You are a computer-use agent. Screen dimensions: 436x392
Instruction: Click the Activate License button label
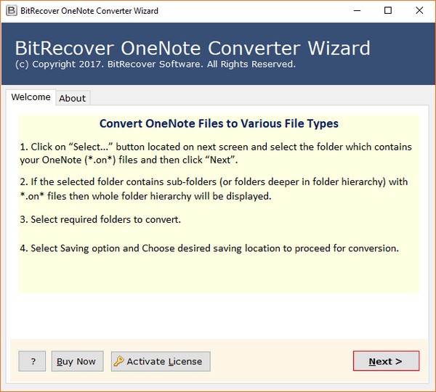[x=165, y=362]
